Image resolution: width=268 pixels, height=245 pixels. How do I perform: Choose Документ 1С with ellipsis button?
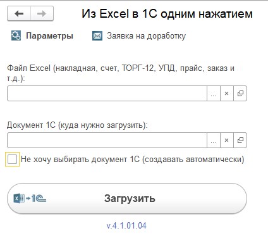pos(214,140)
